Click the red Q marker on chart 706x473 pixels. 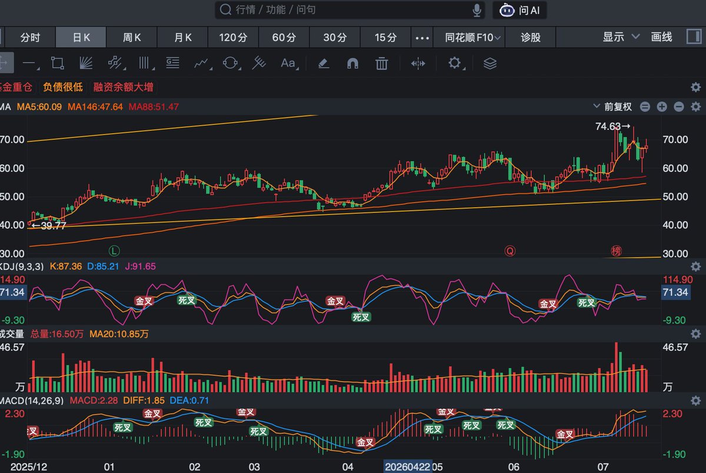tap(510, 251)
